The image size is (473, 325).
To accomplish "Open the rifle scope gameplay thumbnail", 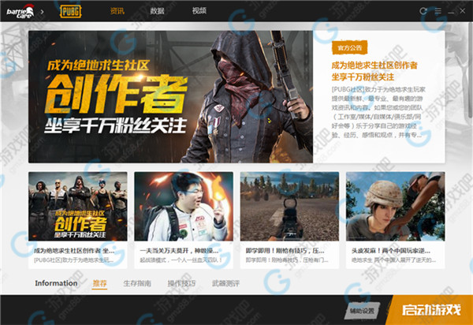I will click(x=289, y=207).
